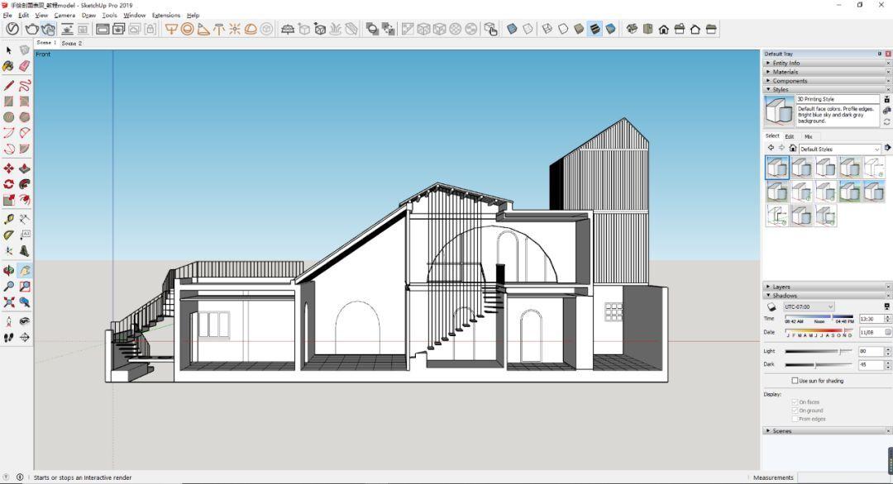
Task: Add a V-Ray sphere light
Action: click(187, 29)
